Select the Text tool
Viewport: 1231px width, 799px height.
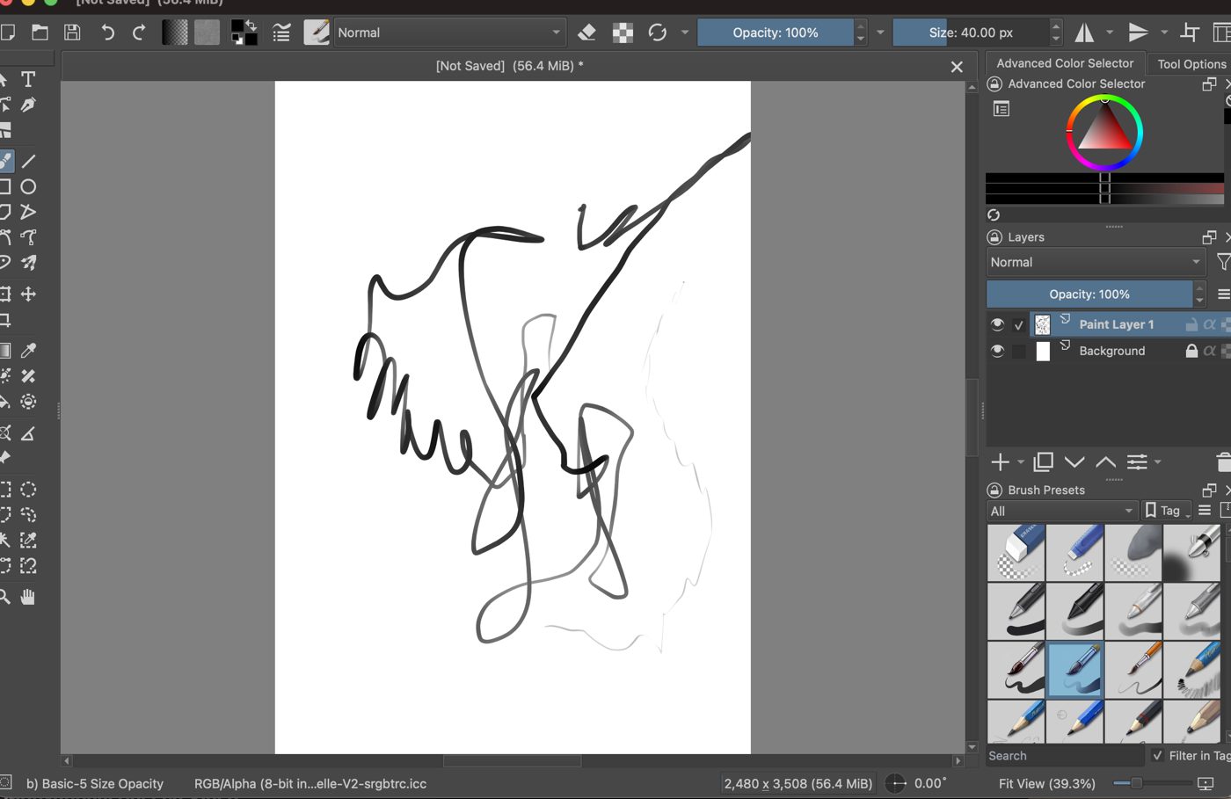tap(28, 79)
